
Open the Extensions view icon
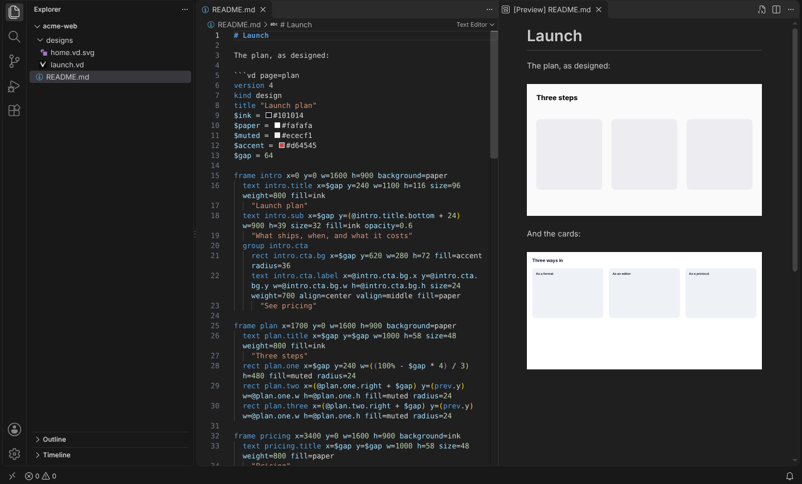14,110
